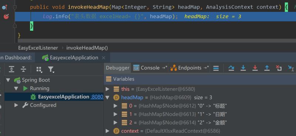Expand the 'this' EasyExcelListener variable
Viewport: 296px width, 136px height.
pos(107,89)
